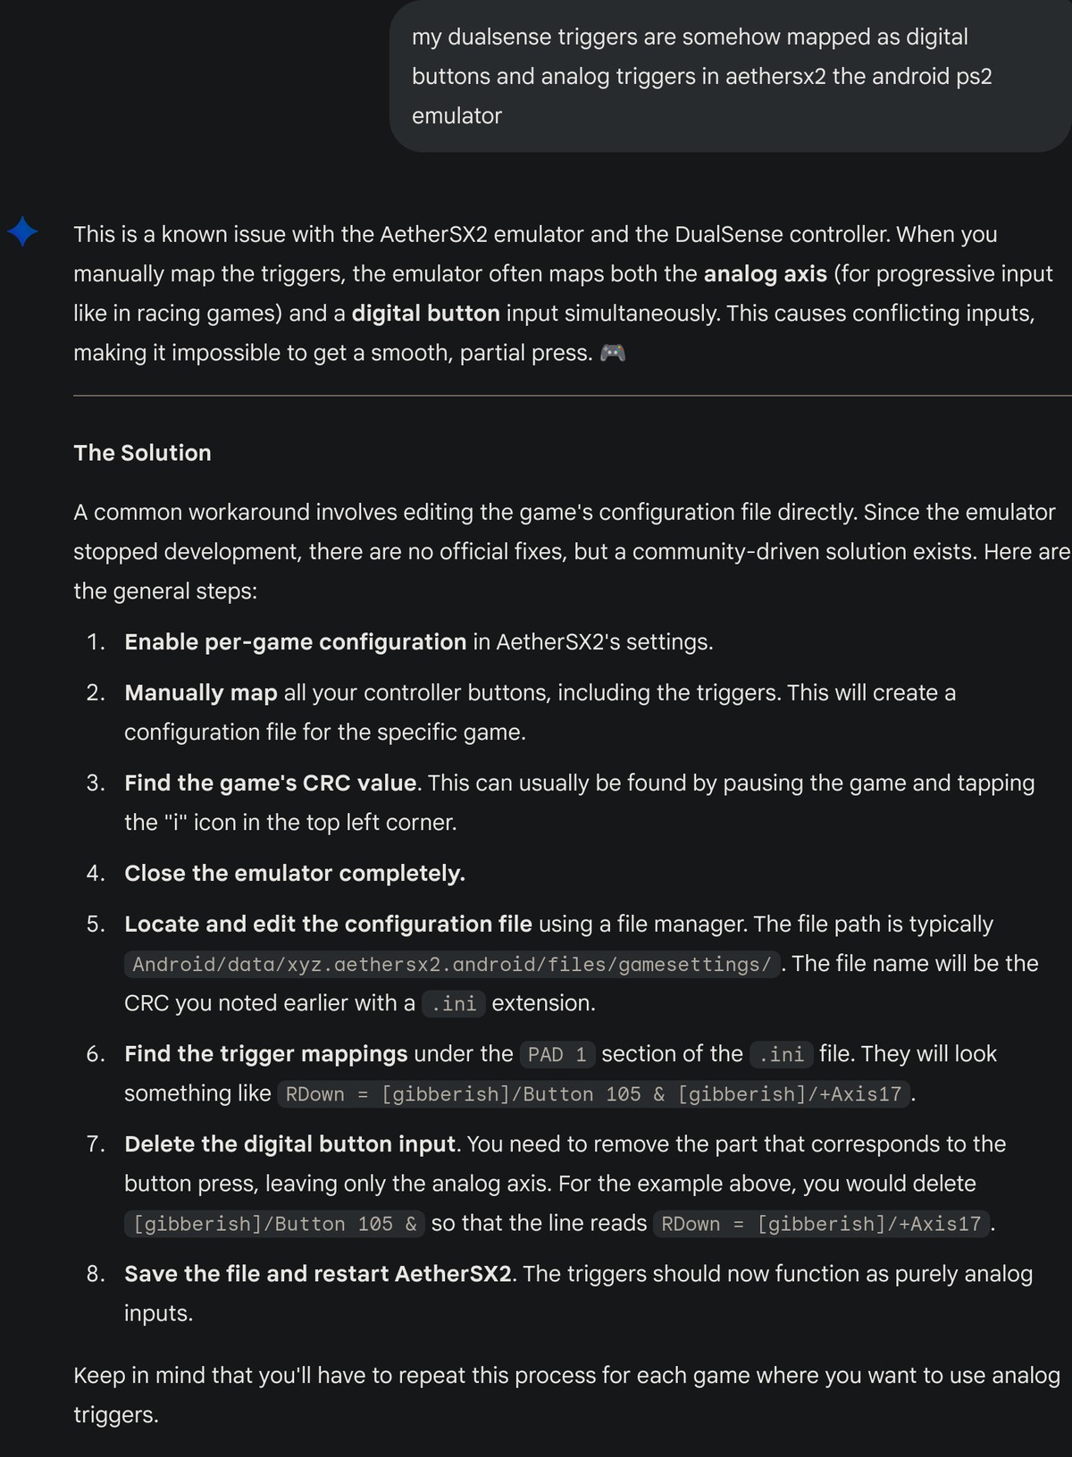This screenshot has width=1072, height=1457.
Task: Click the bold "analog axis" text
Action: click(765, 274)
